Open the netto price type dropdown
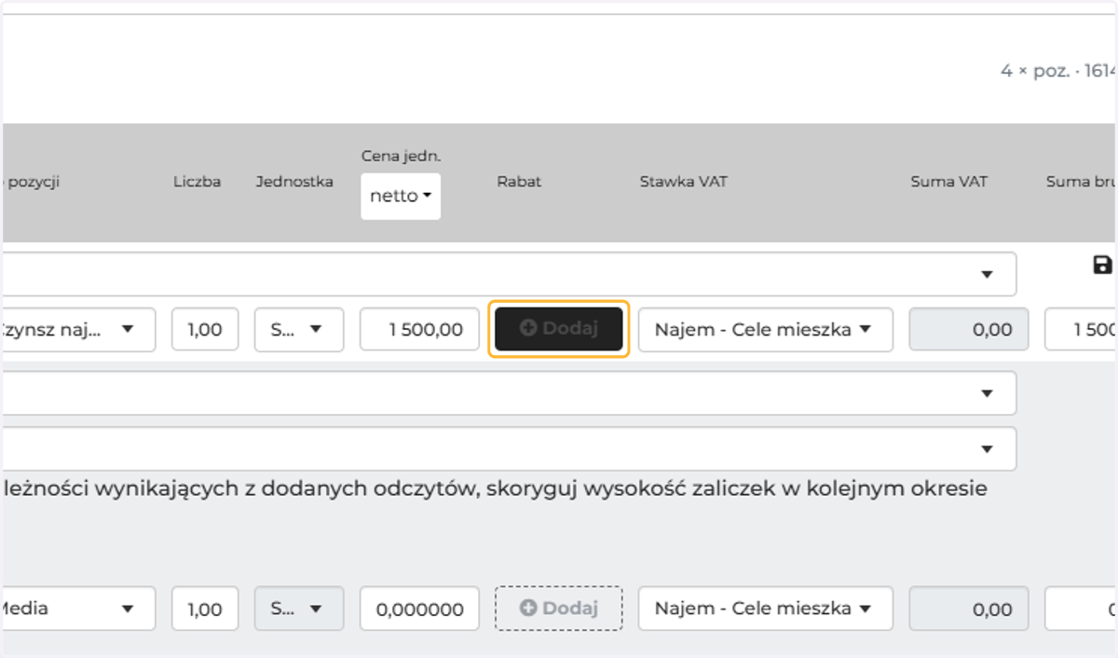This screenshot has width=1118, height=658. tap(401, 196)
